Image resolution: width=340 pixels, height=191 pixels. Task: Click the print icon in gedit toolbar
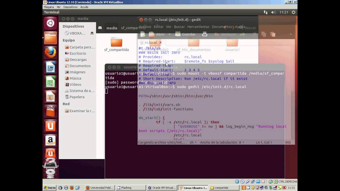205,34
